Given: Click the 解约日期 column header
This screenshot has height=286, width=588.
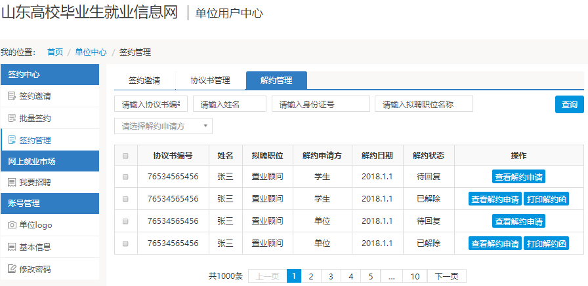Looking at the screenshot, I should point(377,156).
